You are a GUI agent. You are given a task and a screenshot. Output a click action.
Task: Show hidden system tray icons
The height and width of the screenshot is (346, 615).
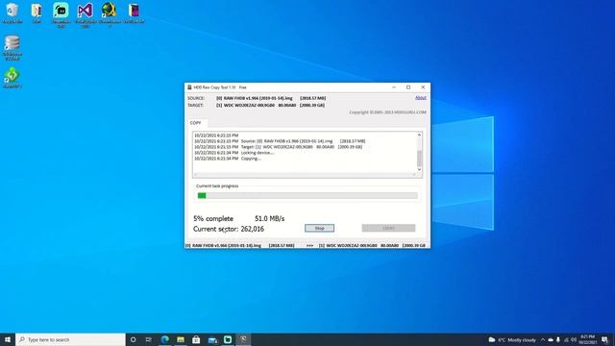[x=543, y=339]
